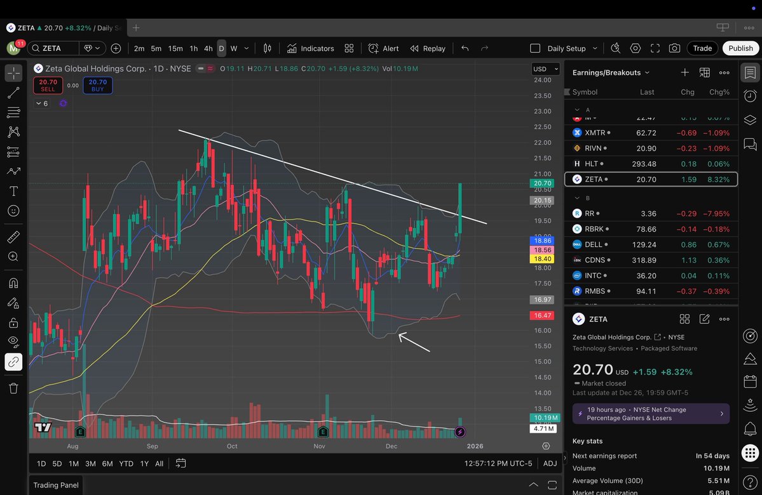The width and height of the screenshot is (762, 495).
Task: Lock all drawing tools
Action: tap(13, 322)
